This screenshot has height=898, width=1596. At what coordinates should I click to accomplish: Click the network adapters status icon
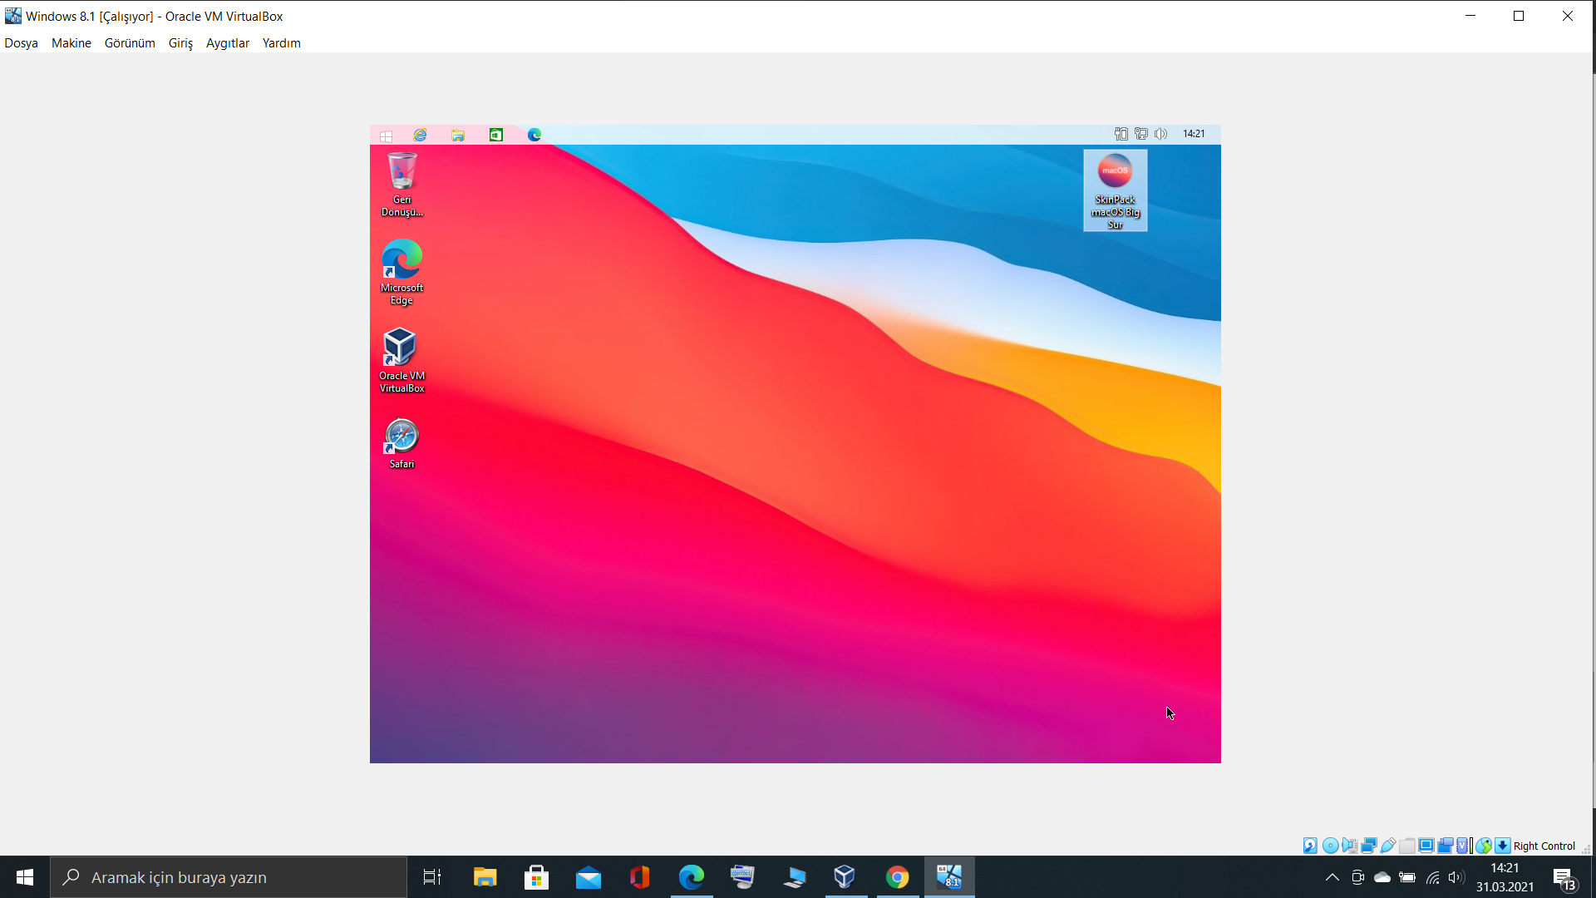pyautogui.click(x=1368, y=846)
